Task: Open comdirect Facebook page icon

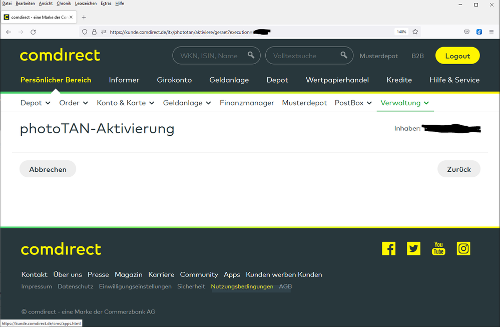Action: click(x=388, y=248)
